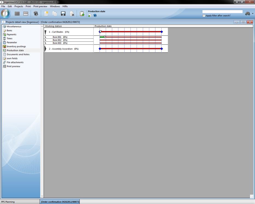Expand the 2 - Assembly Accordion working station
This screenshot has width=255, height=204.
(45, 49)
